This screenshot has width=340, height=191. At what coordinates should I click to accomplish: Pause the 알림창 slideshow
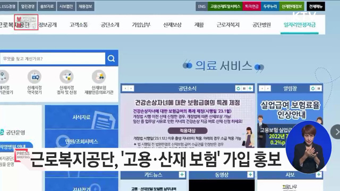click(319, 89)
